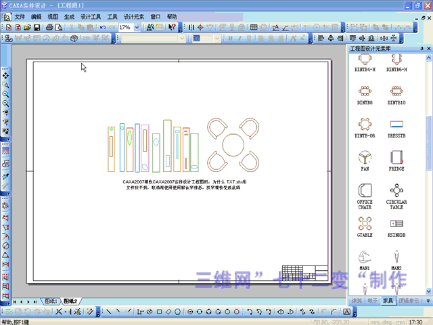Switch to 图纸1 sheet tab
Viewport: 433px width, 325px height.
pos(51,301)
